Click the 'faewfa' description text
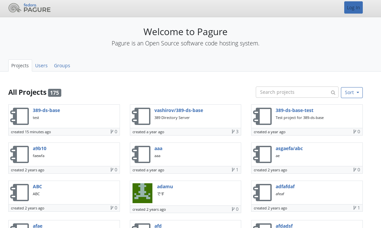 coord(39,156)
